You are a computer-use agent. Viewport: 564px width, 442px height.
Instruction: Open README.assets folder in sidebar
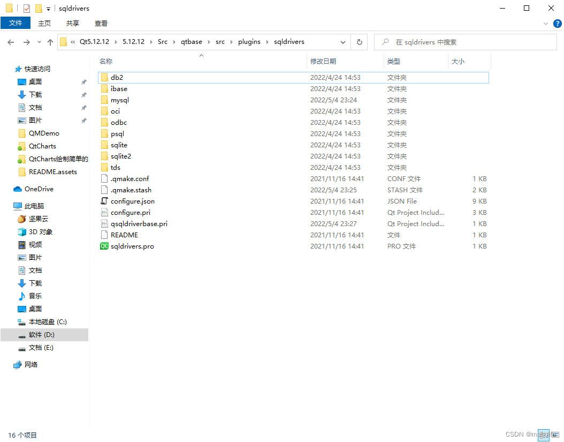click(53, 172)
